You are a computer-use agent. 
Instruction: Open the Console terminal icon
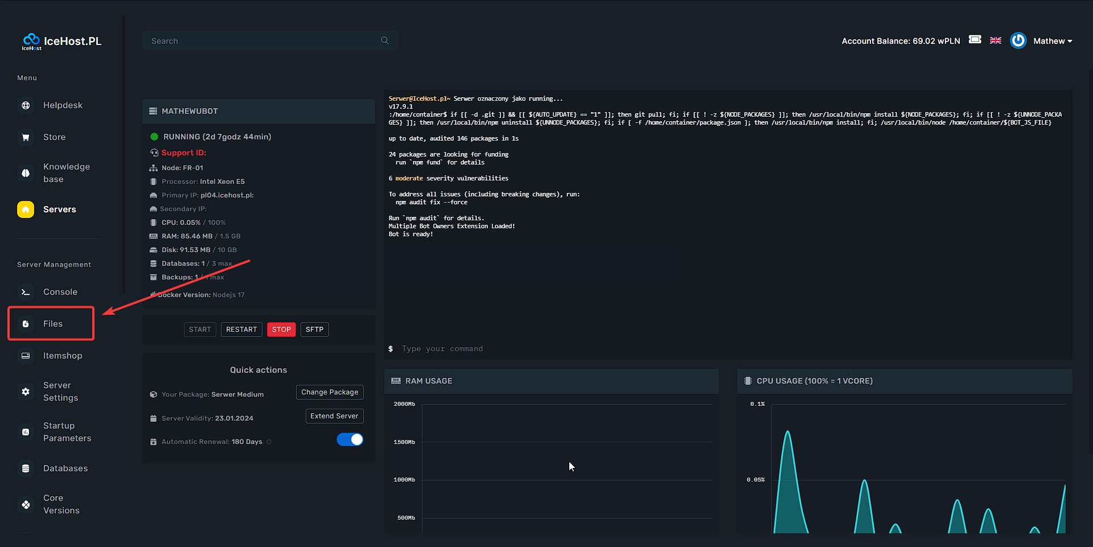click(26, 292)
